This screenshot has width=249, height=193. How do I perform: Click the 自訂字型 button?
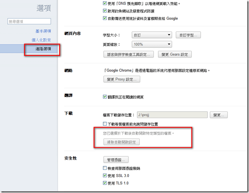point(188,35)
